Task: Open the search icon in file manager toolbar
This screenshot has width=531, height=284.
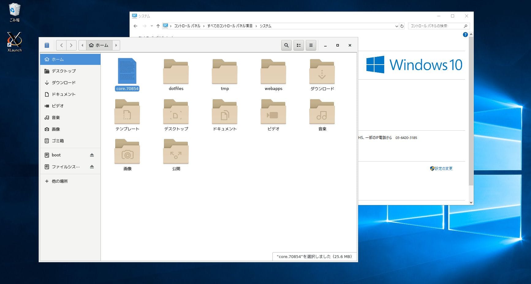Action: (286, 45)
